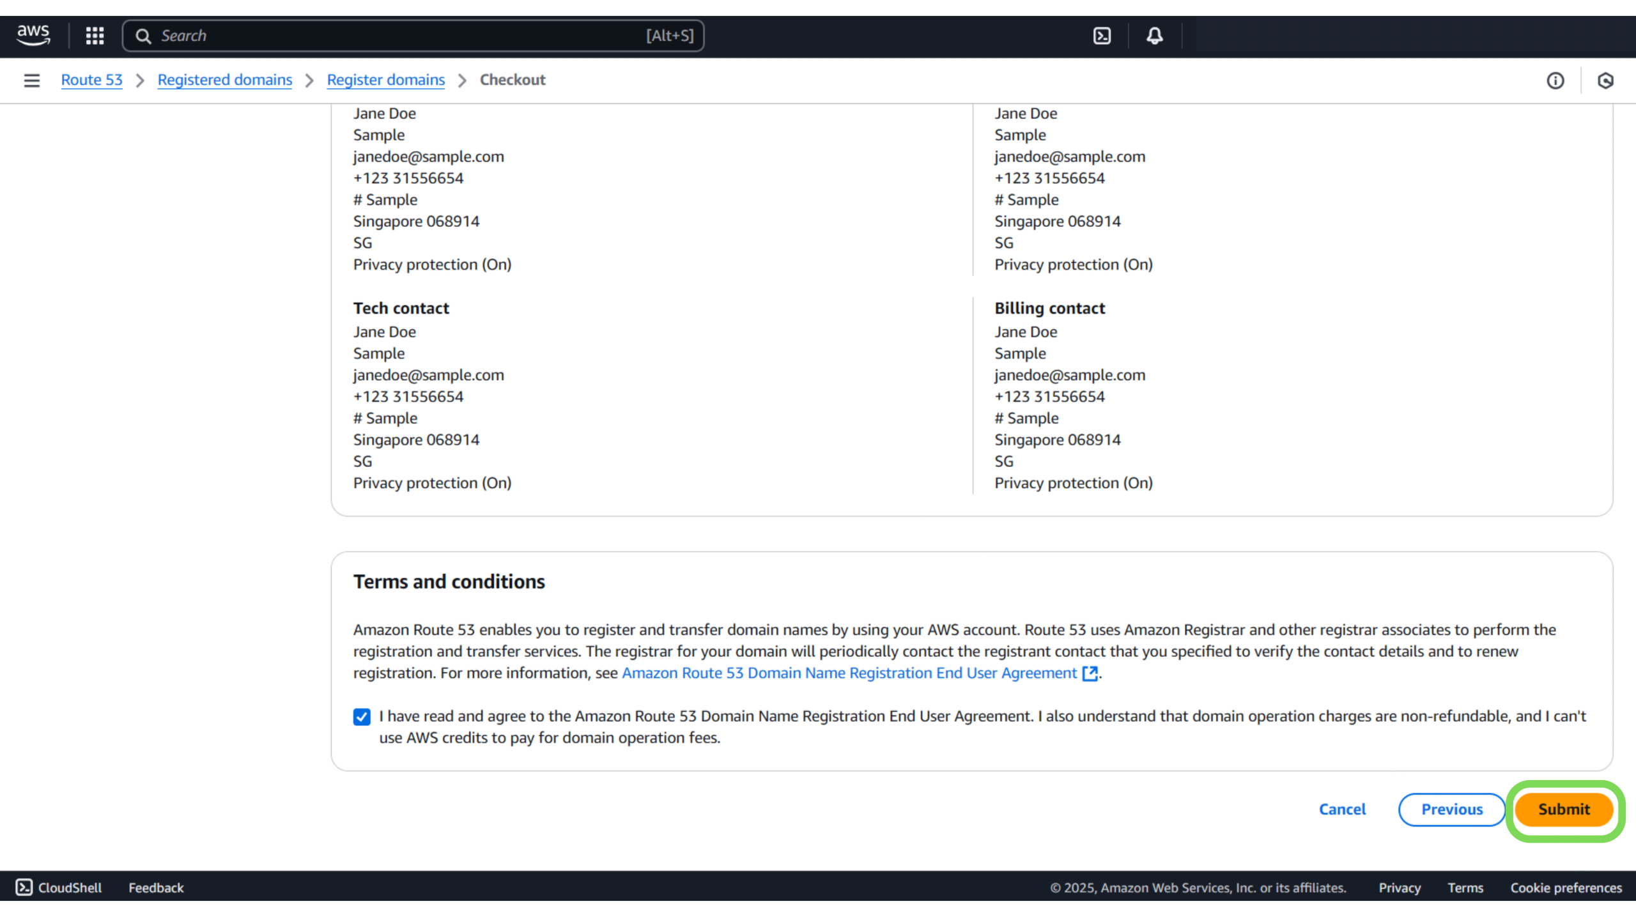Screen dimensions: 1636x920
Task: Go to Registered domains breadcrumb
Action: click(x=225, y=80)
